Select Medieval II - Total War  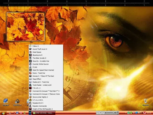tap(46, 82)
